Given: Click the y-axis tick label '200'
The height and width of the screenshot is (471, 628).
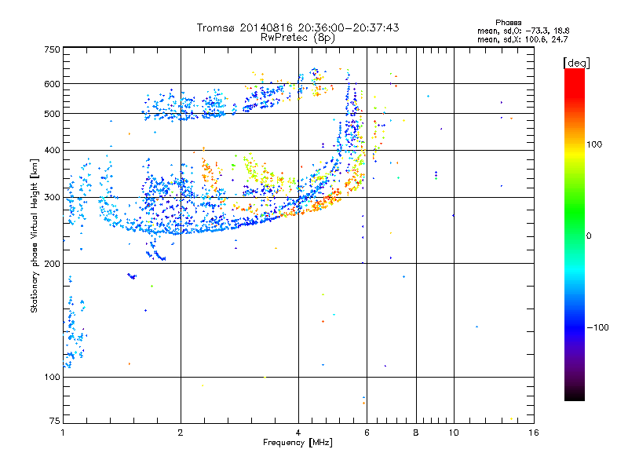Looking at the screenshot, I should point(52,264).
